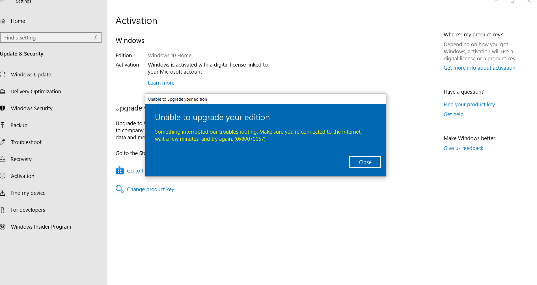Click the Update & Security heading
The height and width of the screenshot is (285, 537).
click(x=22, y=54)
